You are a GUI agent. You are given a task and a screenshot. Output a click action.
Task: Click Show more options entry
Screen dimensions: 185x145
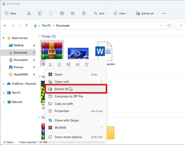click(68, 137)
